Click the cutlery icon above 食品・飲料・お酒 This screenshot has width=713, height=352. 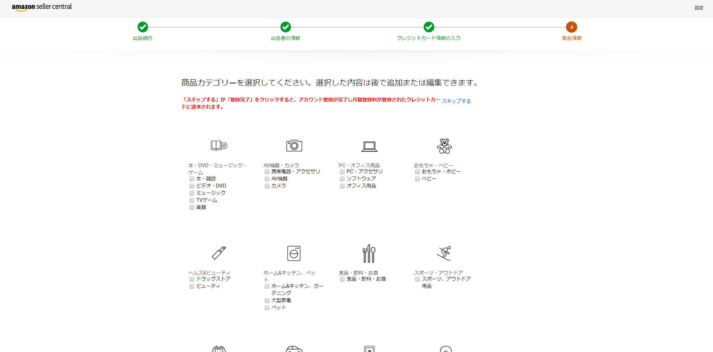[x=369, y=253]
